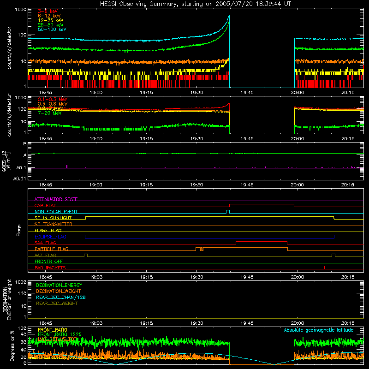Viewport: 369px width, 369px height.
Task: Click the magenta GOES spike near 18:51
Action: tap(67, 167)
